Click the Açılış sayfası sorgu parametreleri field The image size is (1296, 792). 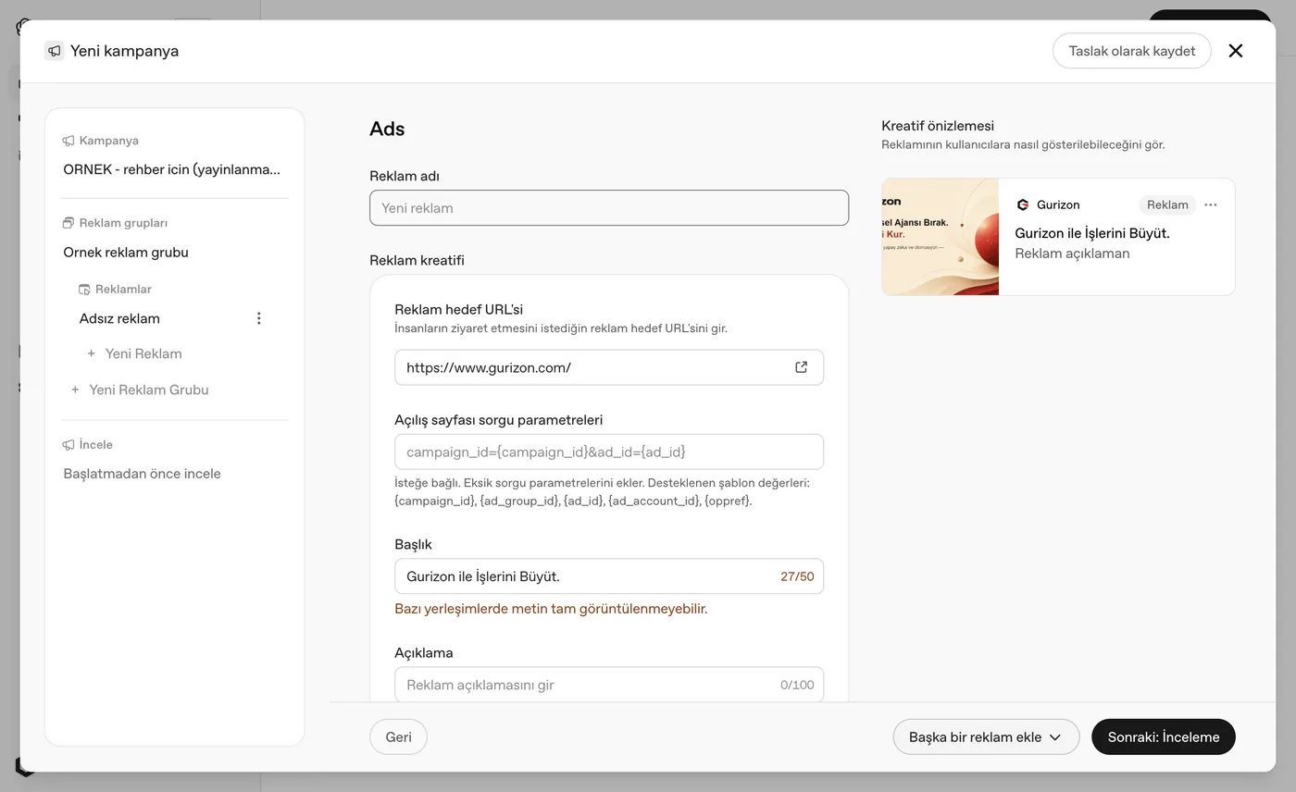pos(609,452)
